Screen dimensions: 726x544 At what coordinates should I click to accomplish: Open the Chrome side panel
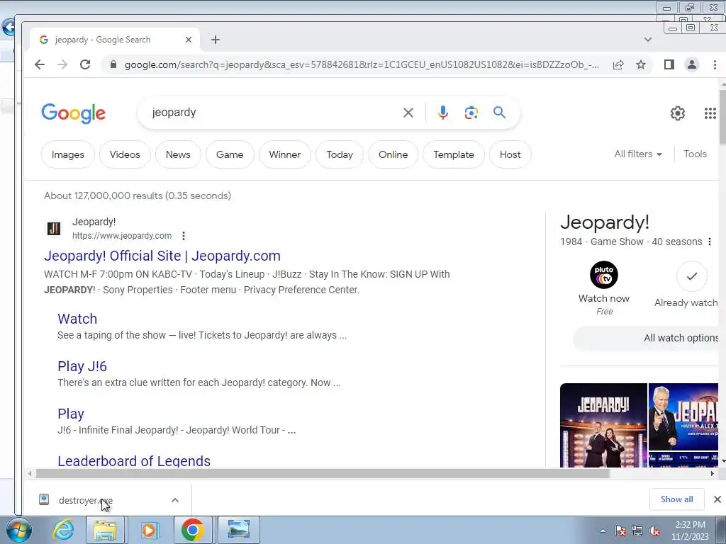669,64
